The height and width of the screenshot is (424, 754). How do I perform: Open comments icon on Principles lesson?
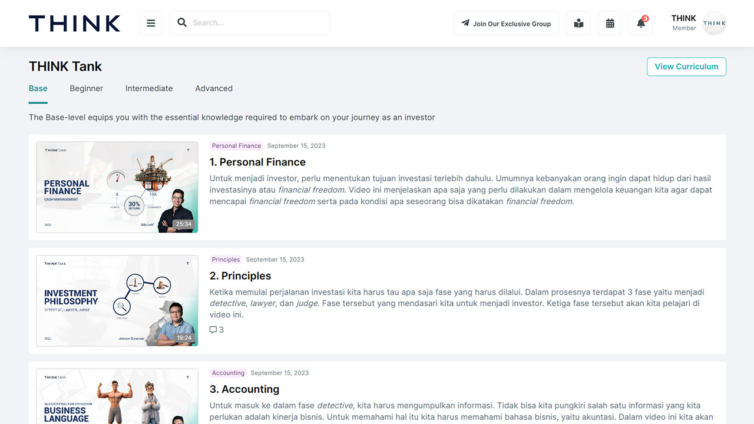213,330
